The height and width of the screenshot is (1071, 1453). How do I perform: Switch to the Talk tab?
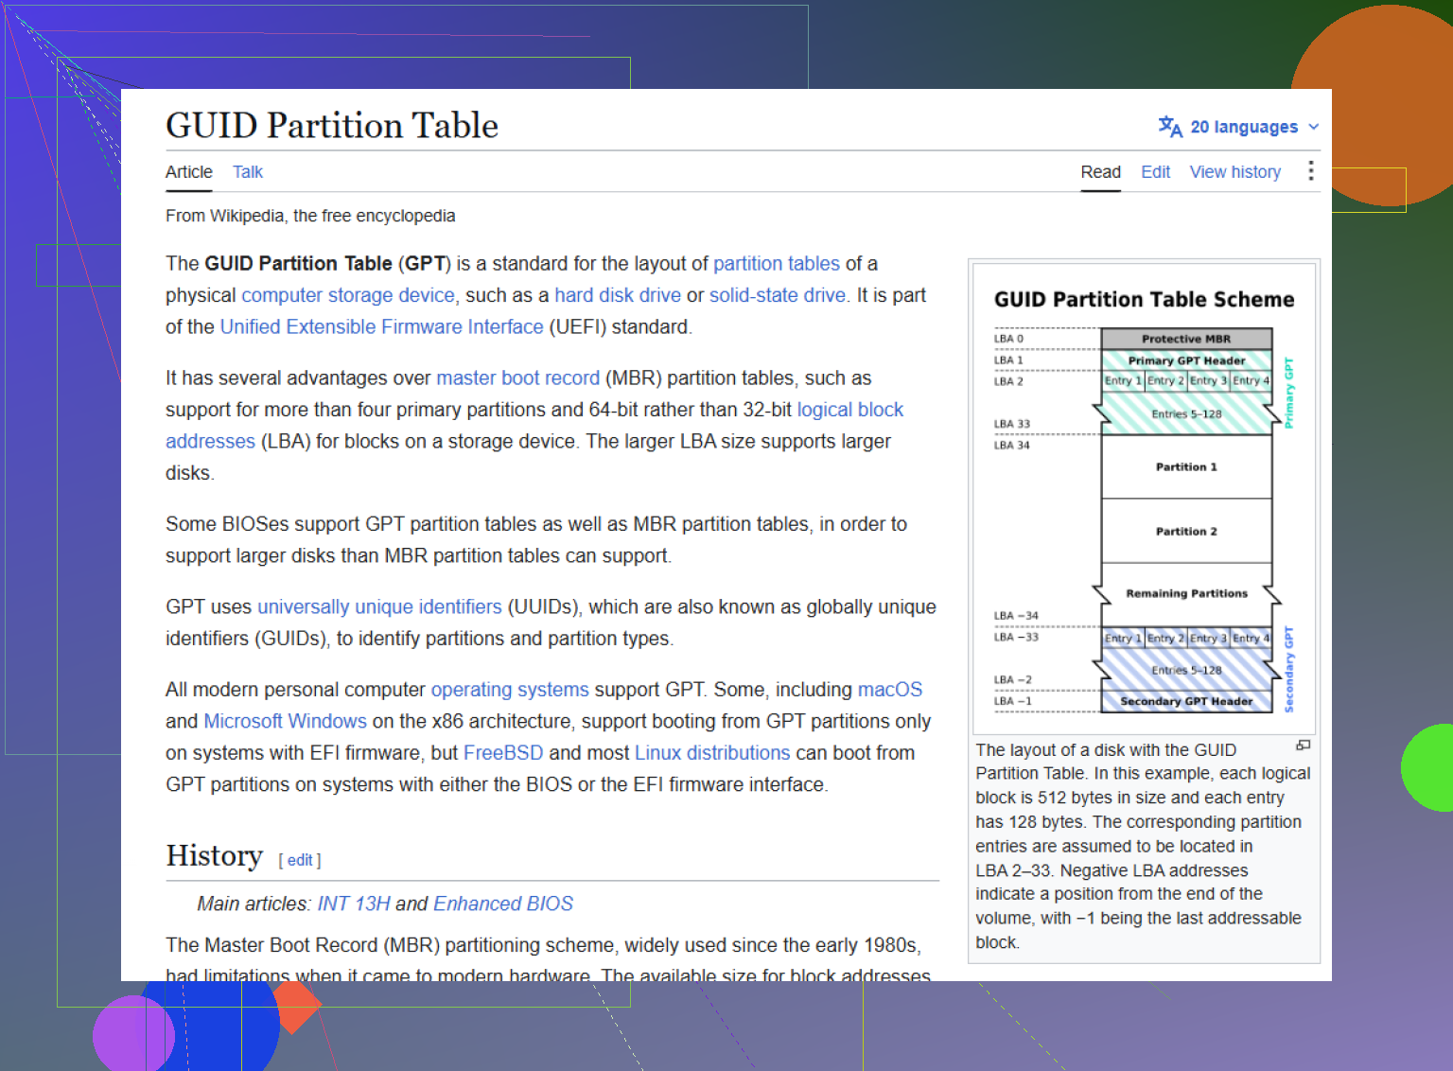point(248,172)
